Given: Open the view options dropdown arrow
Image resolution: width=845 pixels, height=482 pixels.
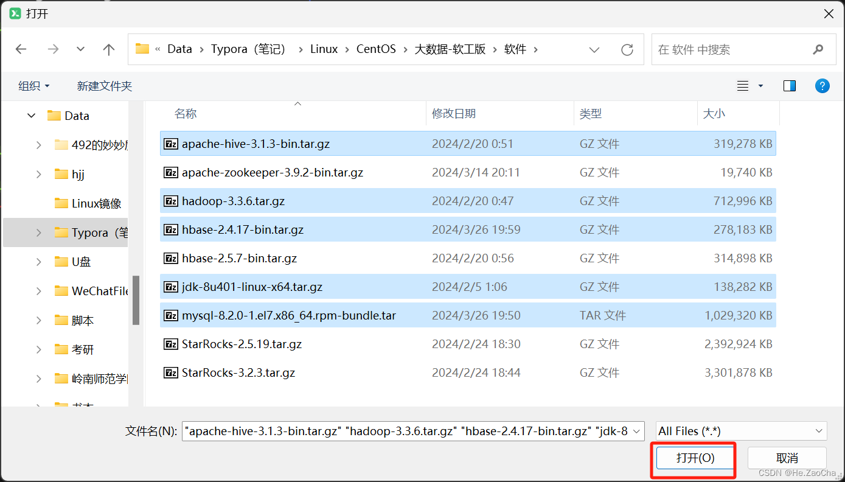Looking at the screenshot, I should (x=760, y=86).
